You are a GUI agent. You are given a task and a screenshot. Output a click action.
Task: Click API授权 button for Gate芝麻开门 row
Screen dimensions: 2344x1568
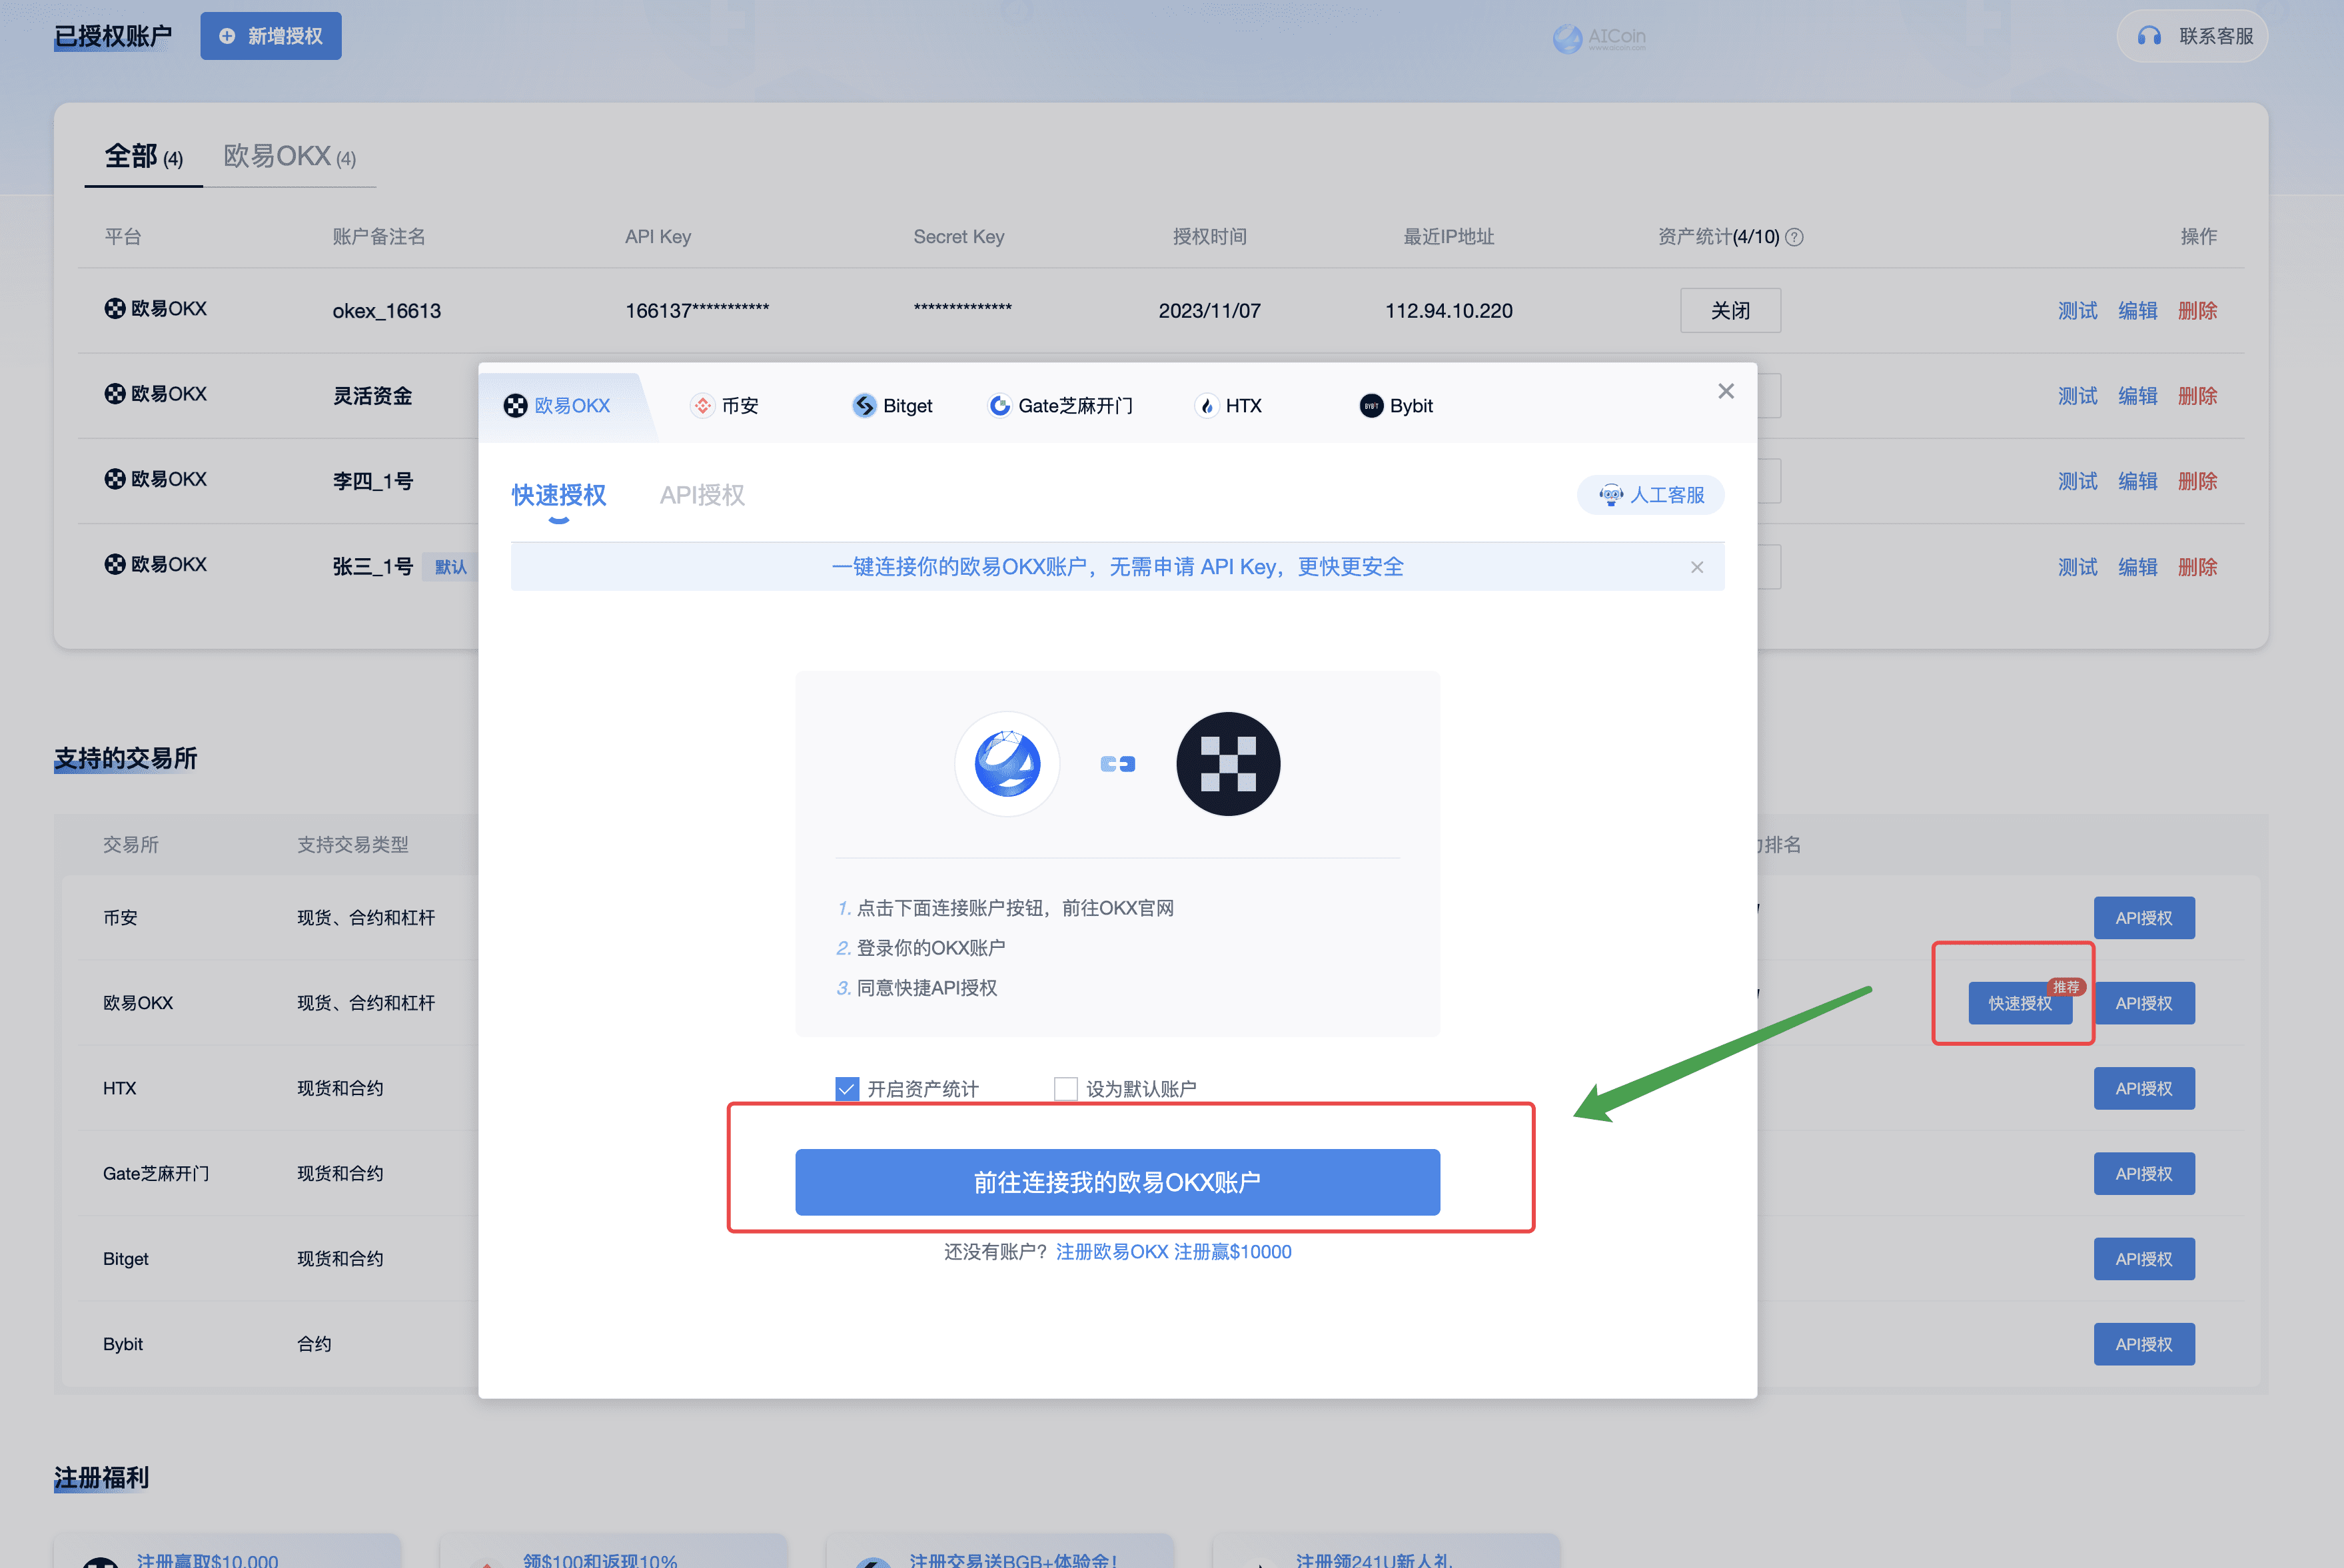(2144, 1173)
